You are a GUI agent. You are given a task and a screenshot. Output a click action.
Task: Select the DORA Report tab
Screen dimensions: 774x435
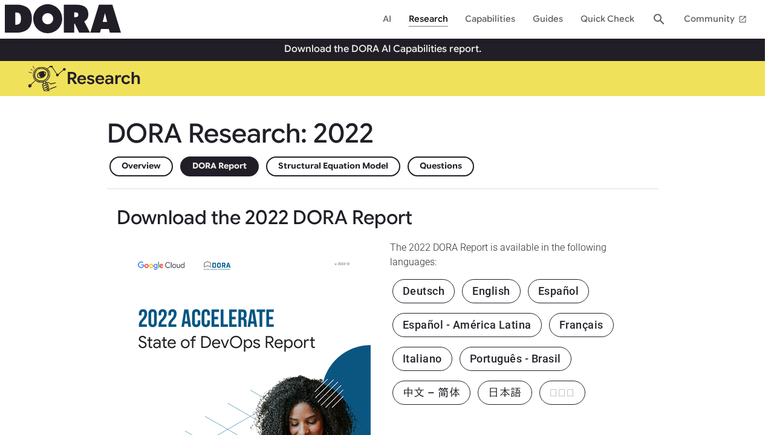[x=219, y=165]
